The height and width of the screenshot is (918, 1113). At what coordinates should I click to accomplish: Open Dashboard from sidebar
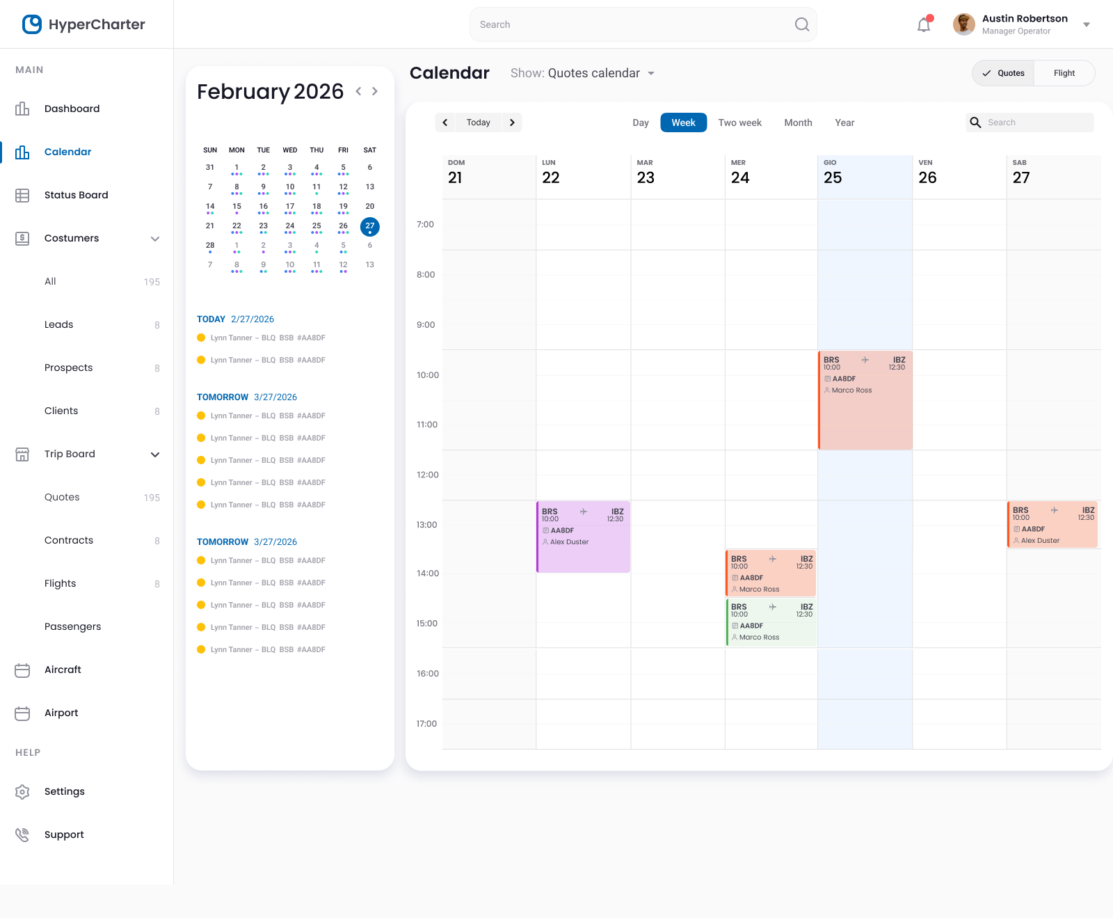(72, 109)
